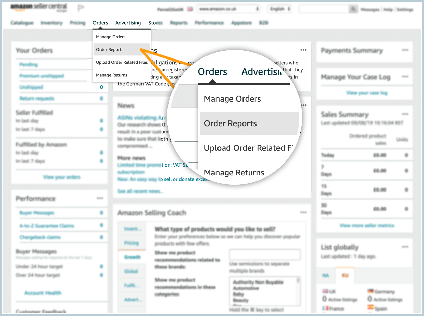The image size is (424, 316).
Task: Open the ellipsis menu on Payments Summary
Action: click(x=405, y=50)
